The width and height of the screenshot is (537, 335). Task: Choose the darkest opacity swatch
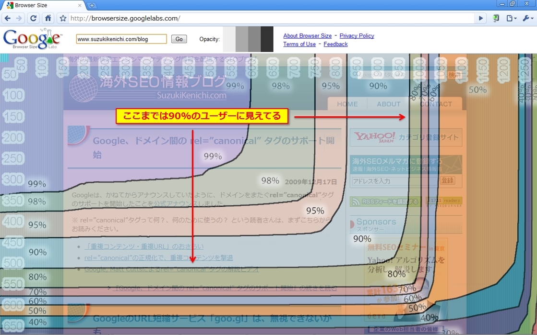pos(267,39)
